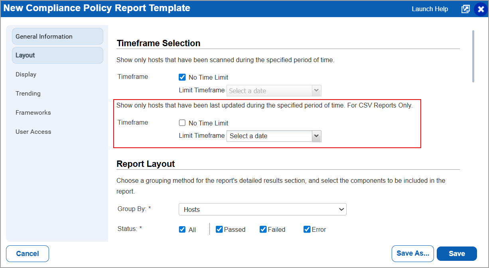Uncheck the All status checkbox
This screenshot has width=489, height=268.
point(182,229)
